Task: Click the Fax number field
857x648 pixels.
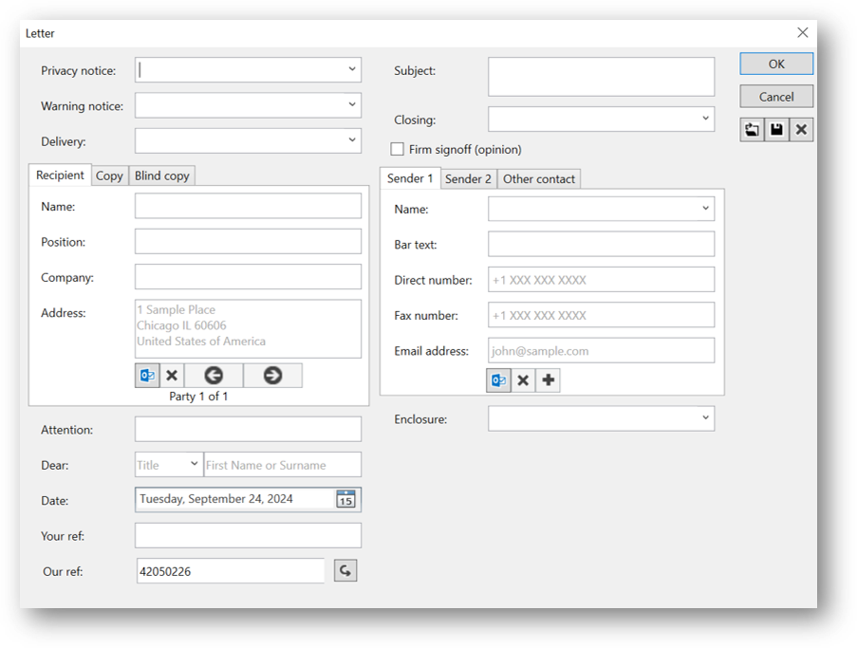Action: pos(601,315)
